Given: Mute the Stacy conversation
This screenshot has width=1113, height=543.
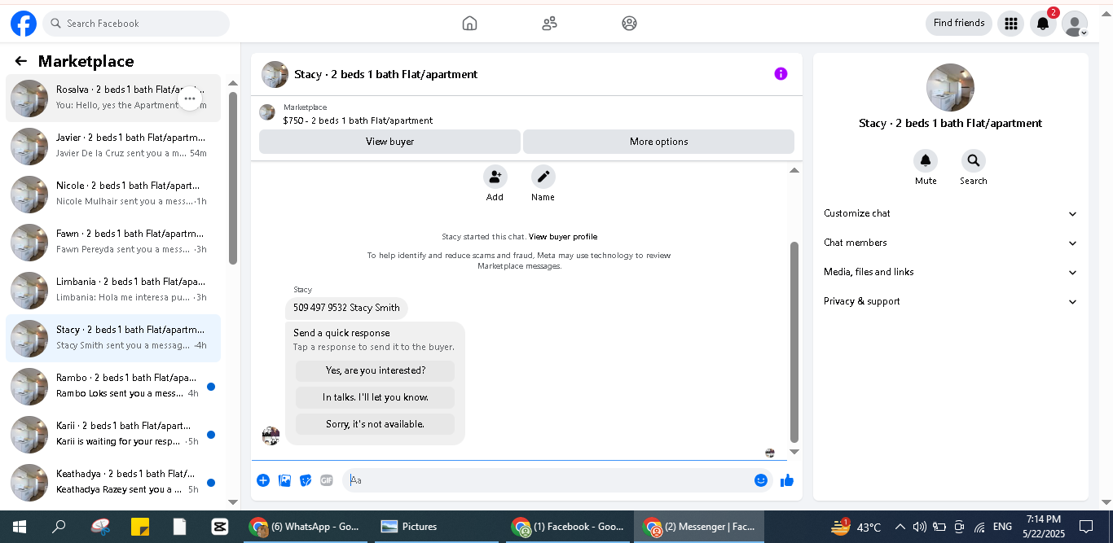Looking at the screenshot, I should pos(926,160).
